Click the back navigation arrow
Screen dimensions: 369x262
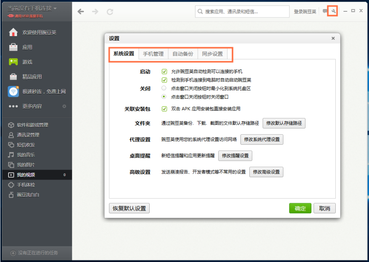(x=81, y=12)
